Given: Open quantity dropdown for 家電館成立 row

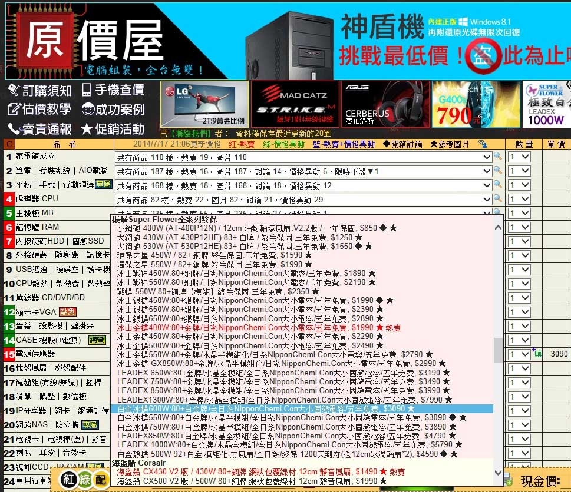Looking at the screenshot, I should coord(519,157).
